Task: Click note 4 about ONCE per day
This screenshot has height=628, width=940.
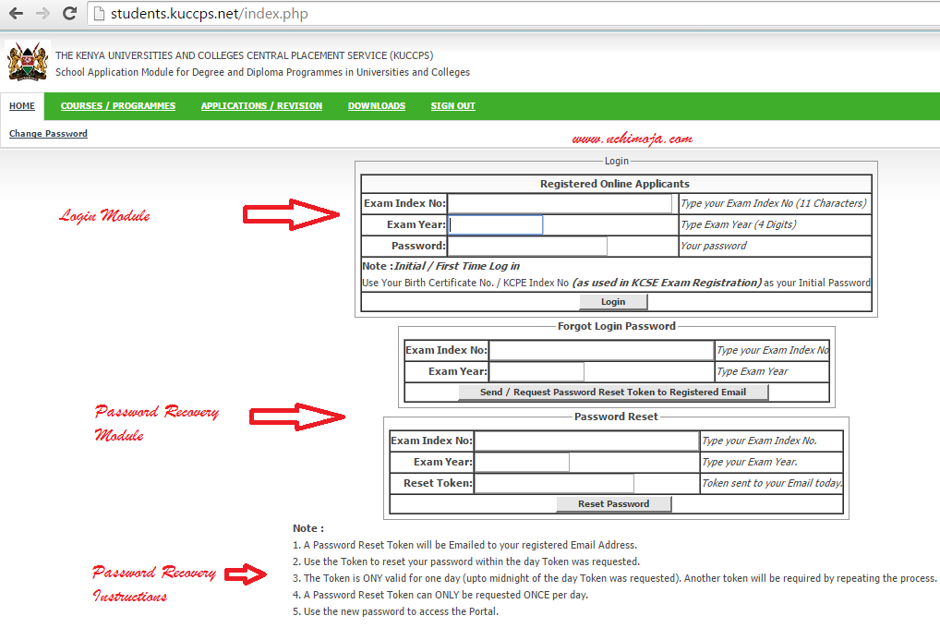Action: [x=440, y=595]
